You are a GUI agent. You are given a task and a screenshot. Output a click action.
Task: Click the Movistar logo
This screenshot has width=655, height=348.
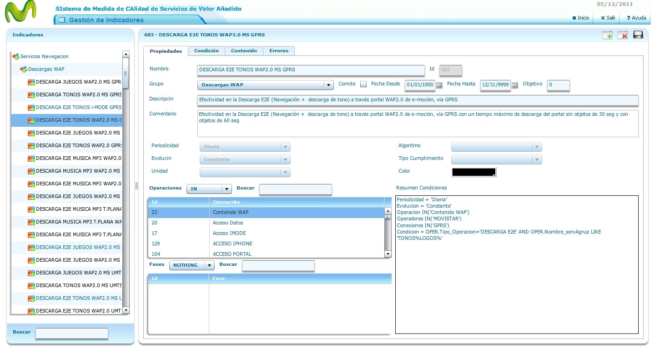[20, 12]
